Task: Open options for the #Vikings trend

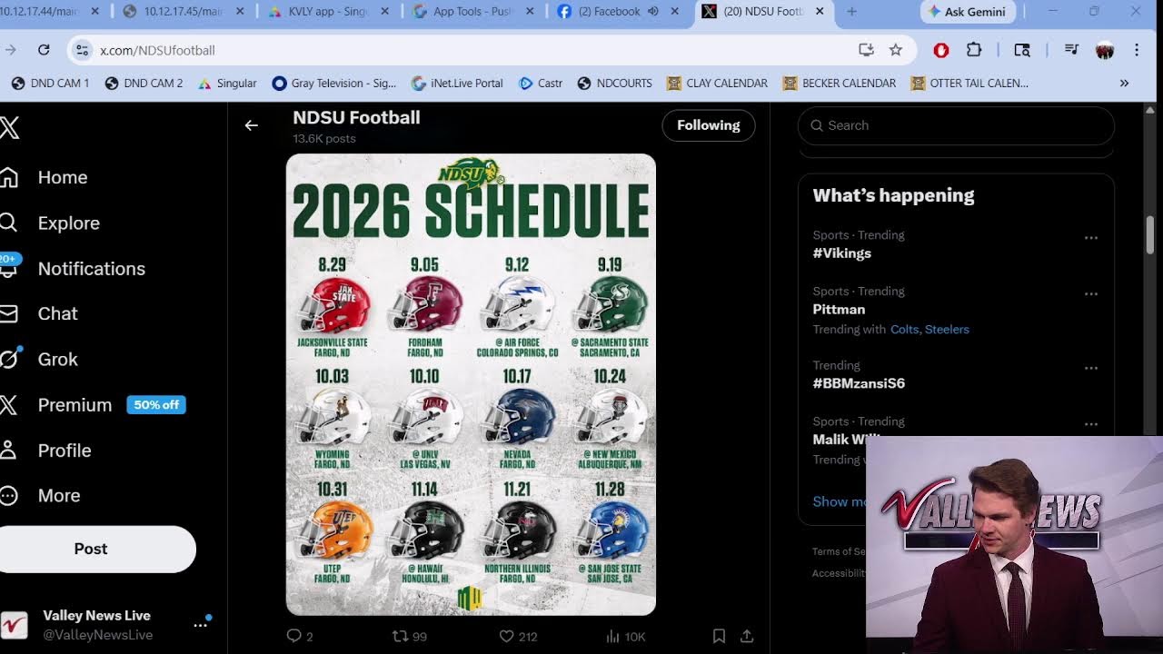Action: tap(1091, 238)
